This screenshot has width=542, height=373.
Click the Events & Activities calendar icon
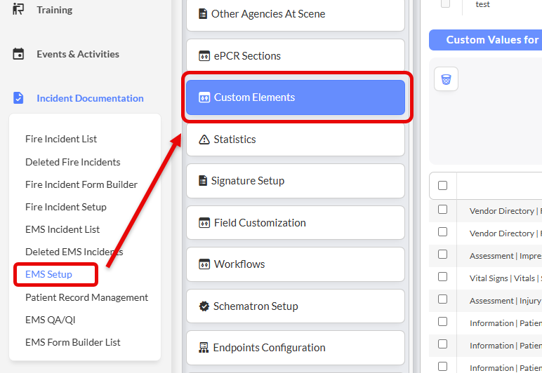[x=18, y=54]
